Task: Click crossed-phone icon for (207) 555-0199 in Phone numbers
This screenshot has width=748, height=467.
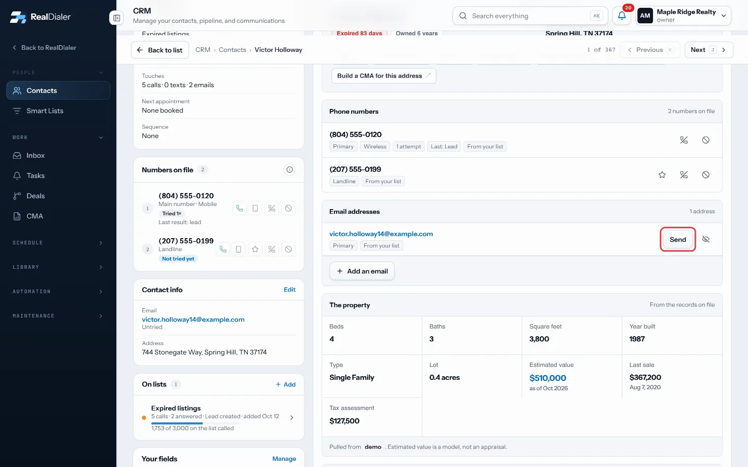Action: click(x=684, y=175)
